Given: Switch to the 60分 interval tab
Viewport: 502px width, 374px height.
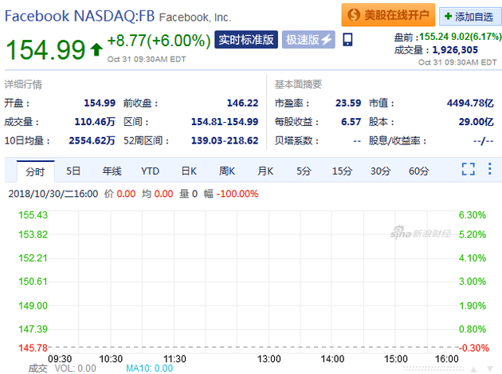Looking at the screenshot, I should (419, 171).
